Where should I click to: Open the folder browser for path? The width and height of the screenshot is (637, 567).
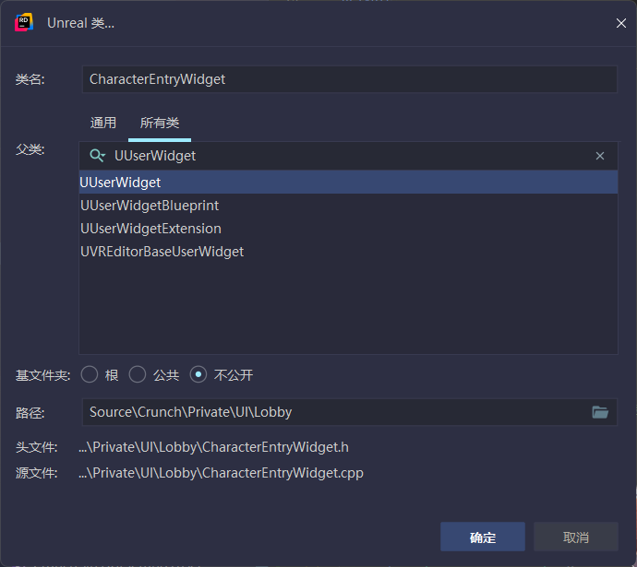600,412
